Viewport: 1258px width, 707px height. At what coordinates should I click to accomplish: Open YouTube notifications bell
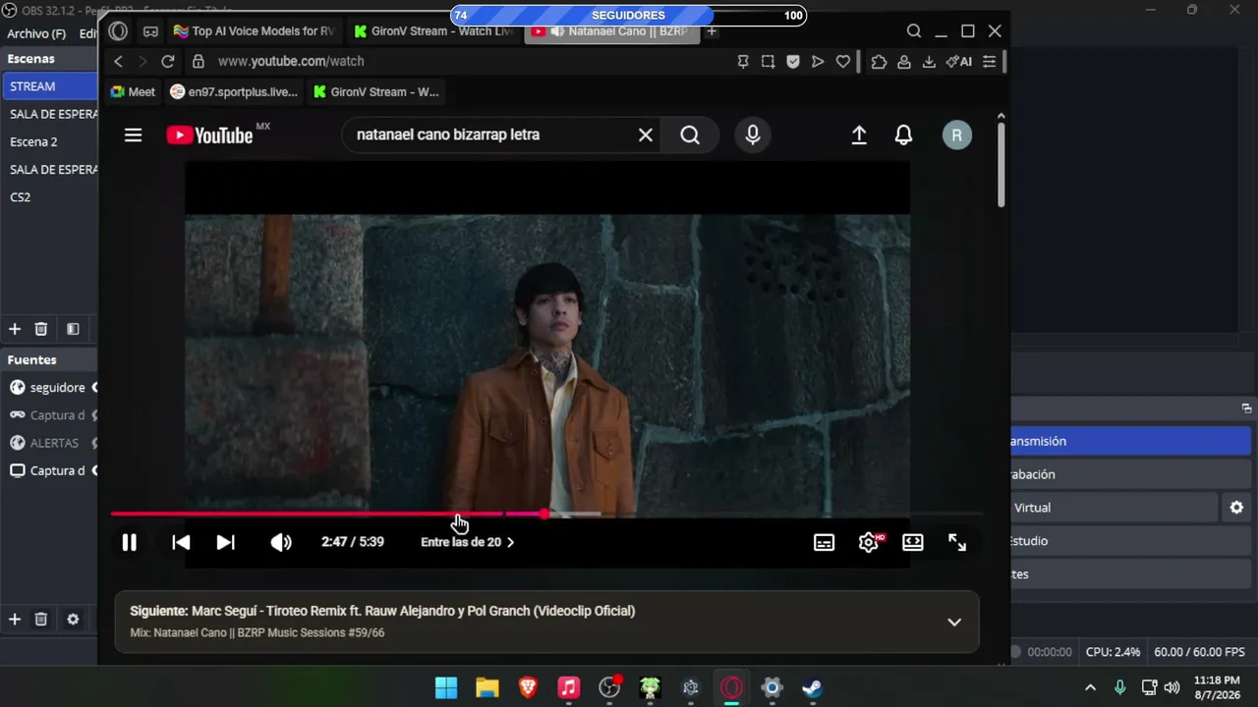[903, 135]
